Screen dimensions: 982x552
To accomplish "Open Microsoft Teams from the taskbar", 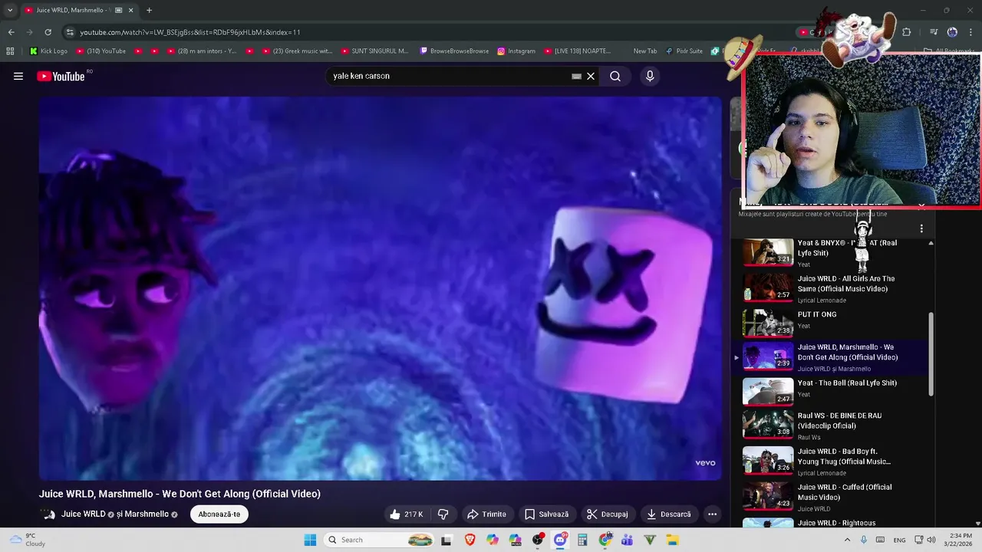I will click(x=627, y=540).
